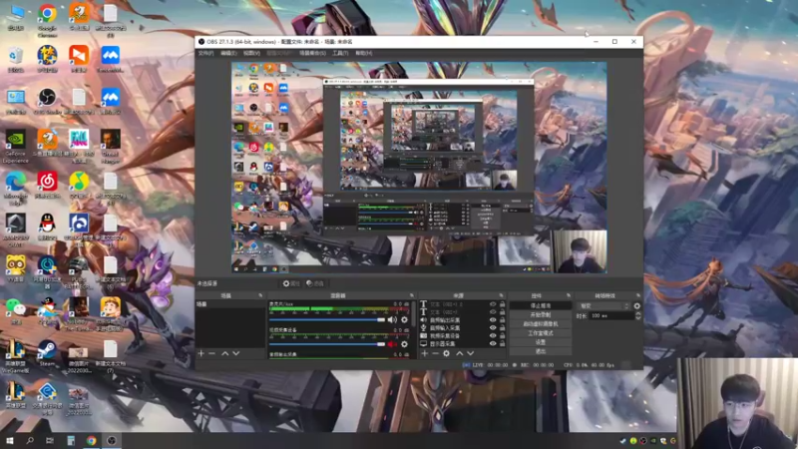798x449 pixels.
Task: Add a new scene with the plus icon
Action: (201, 353)
